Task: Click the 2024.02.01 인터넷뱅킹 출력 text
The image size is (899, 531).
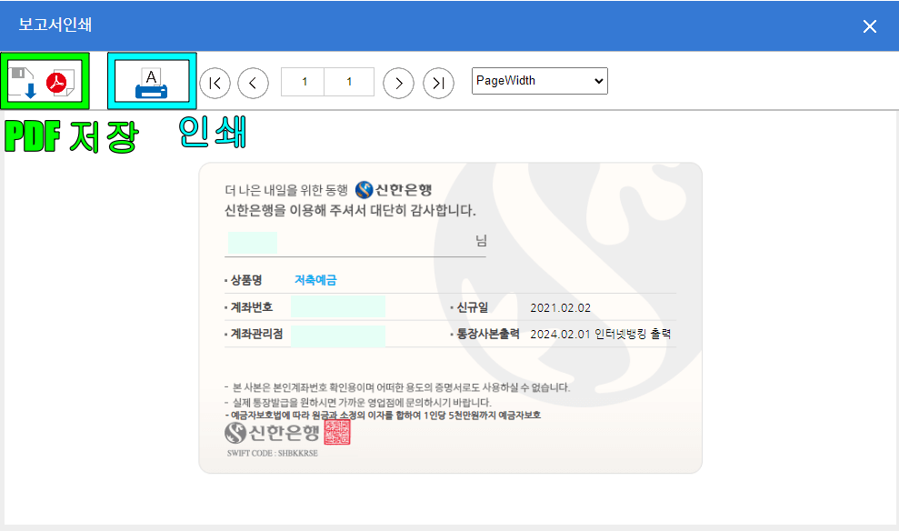Action: click(600, 335)
